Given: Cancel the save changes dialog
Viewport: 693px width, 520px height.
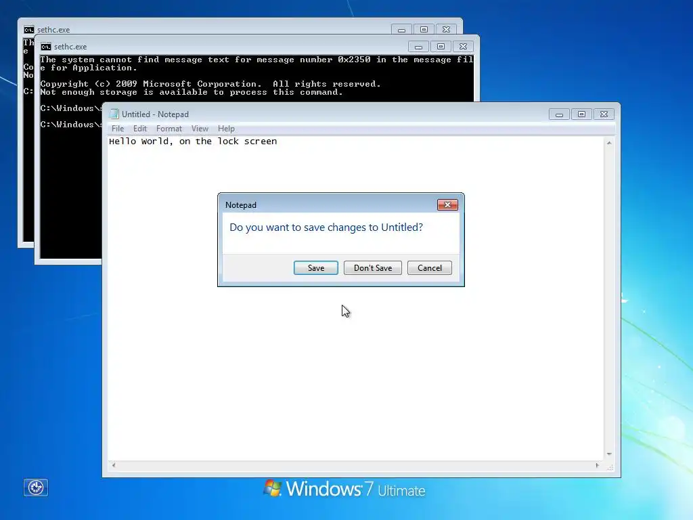Looking at the screenshot, I should tap(429, 268).
